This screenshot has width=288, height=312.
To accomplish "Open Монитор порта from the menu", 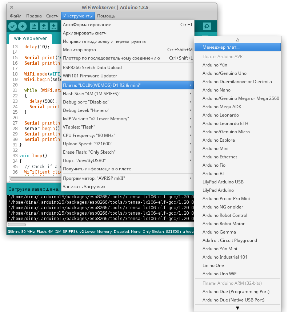I will pos(128,50).
